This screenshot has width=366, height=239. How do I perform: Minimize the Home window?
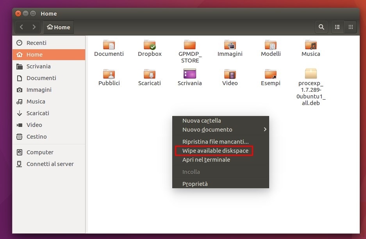[26, 14]
